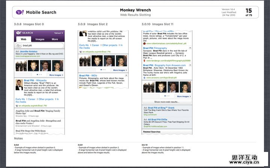
Task: Click Rotten Tomatoes tomato icon beside URL
Action: coord(144,44)
